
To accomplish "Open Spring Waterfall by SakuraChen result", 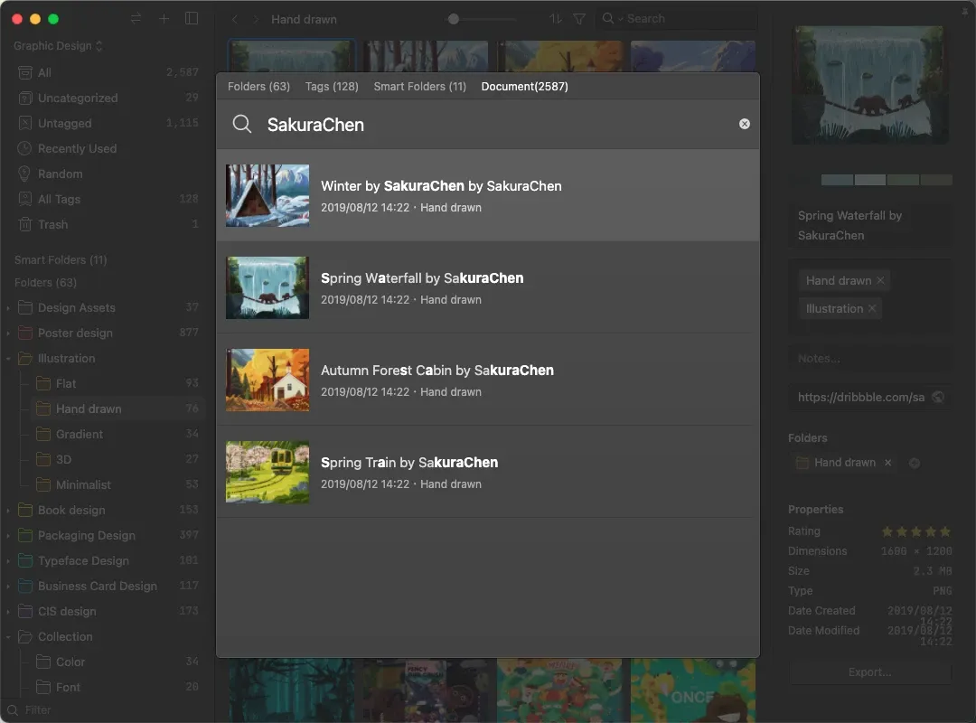I will pos(487,287).
